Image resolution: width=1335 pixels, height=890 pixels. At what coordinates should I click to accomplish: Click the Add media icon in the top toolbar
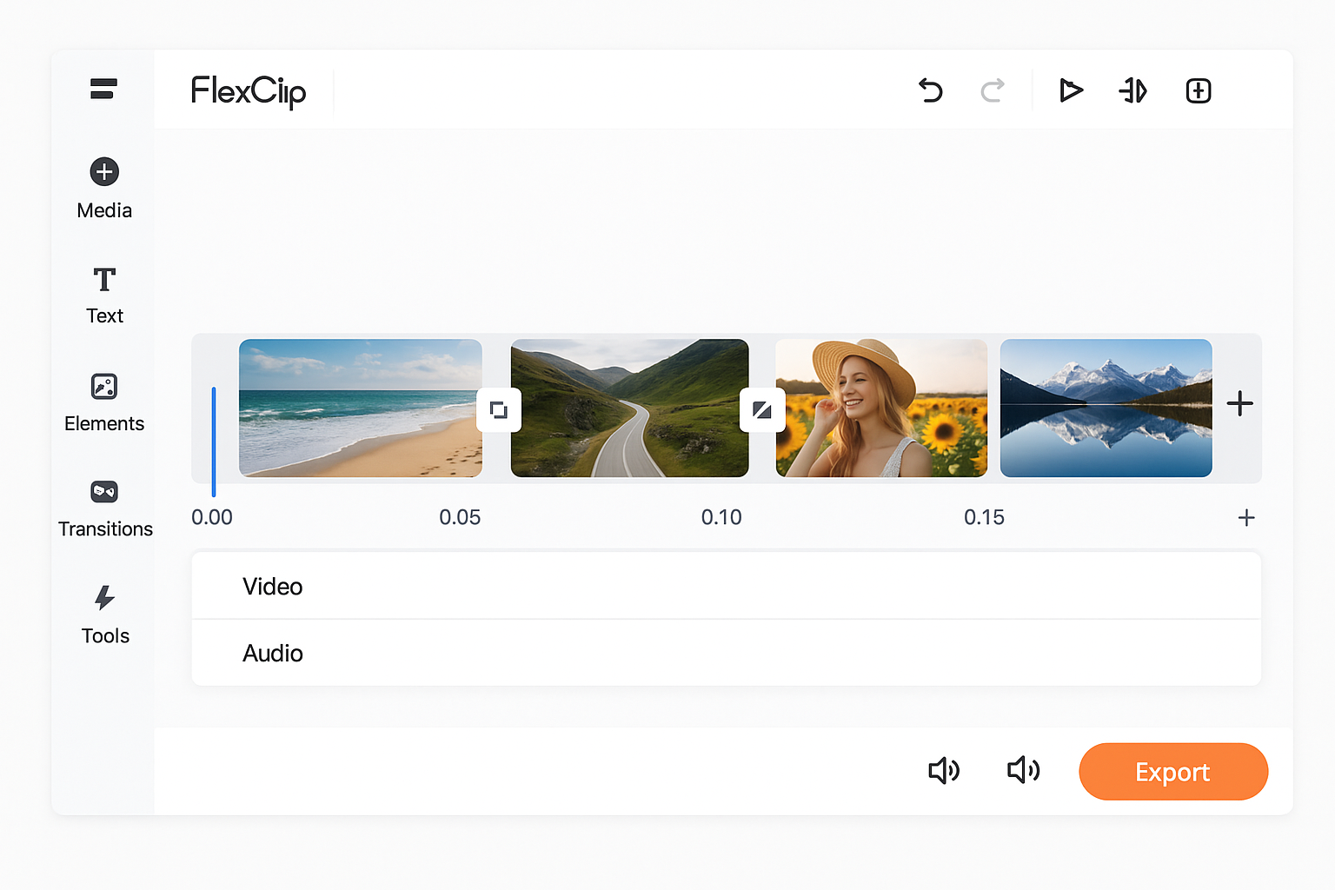tap(1198, 90)
